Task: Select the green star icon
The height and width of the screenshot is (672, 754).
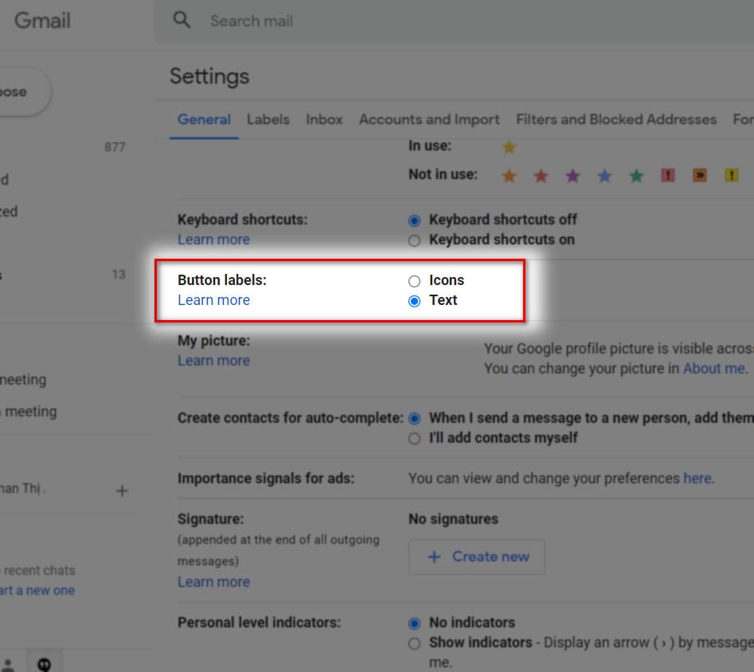Action: [636, 176]
